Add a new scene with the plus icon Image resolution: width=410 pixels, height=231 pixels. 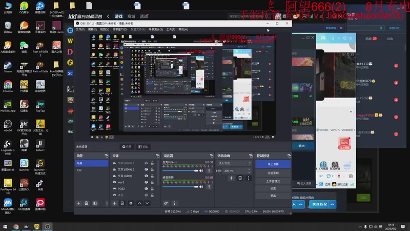(79, 203)
